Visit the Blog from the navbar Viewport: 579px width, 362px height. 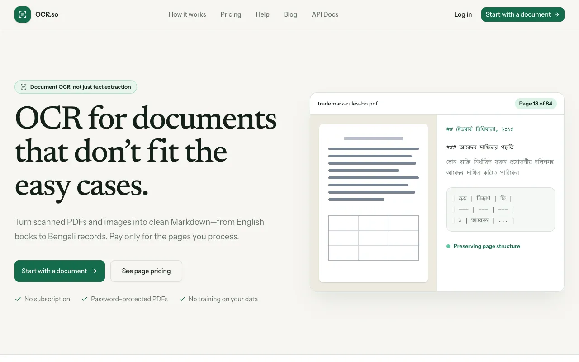coord(290,14)
